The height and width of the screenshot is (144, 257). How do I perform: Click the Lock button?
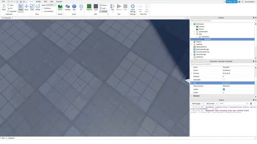(x=103, y=8)
